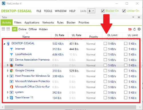
Task: Enable UL Limit for TeamViewer 11
Action: tap(126, 97)
